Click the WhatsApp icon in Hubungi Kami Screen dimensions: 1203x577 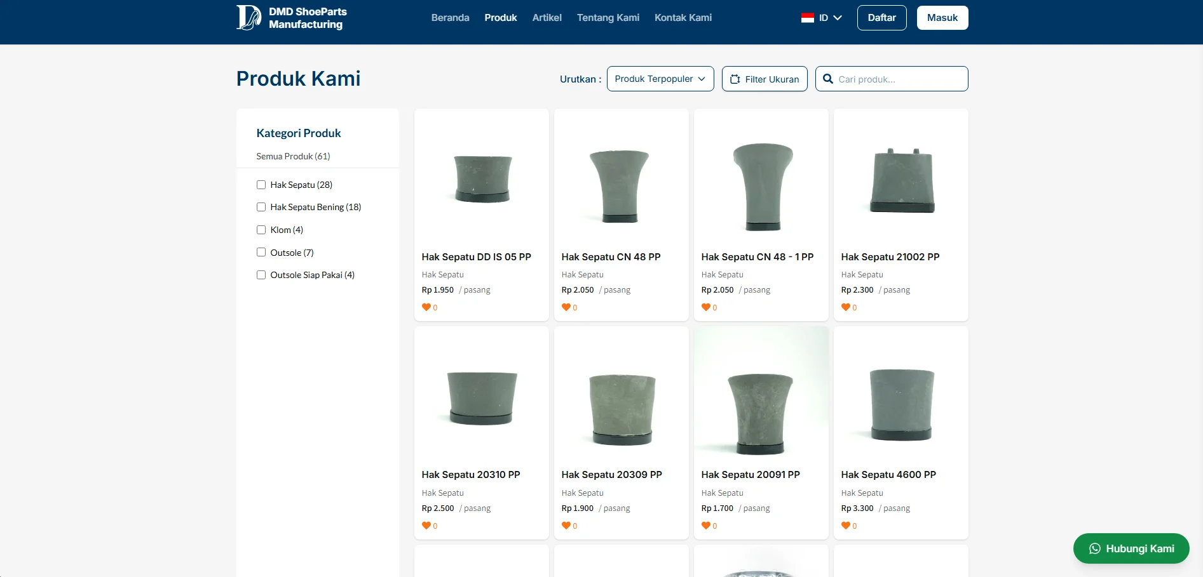(1095, 548)
